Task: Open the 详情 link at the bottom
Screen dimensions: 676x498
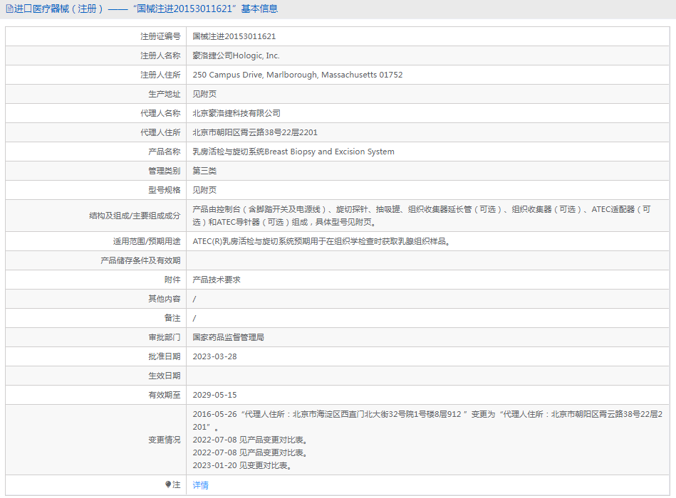Action: [x=199, y=484]
